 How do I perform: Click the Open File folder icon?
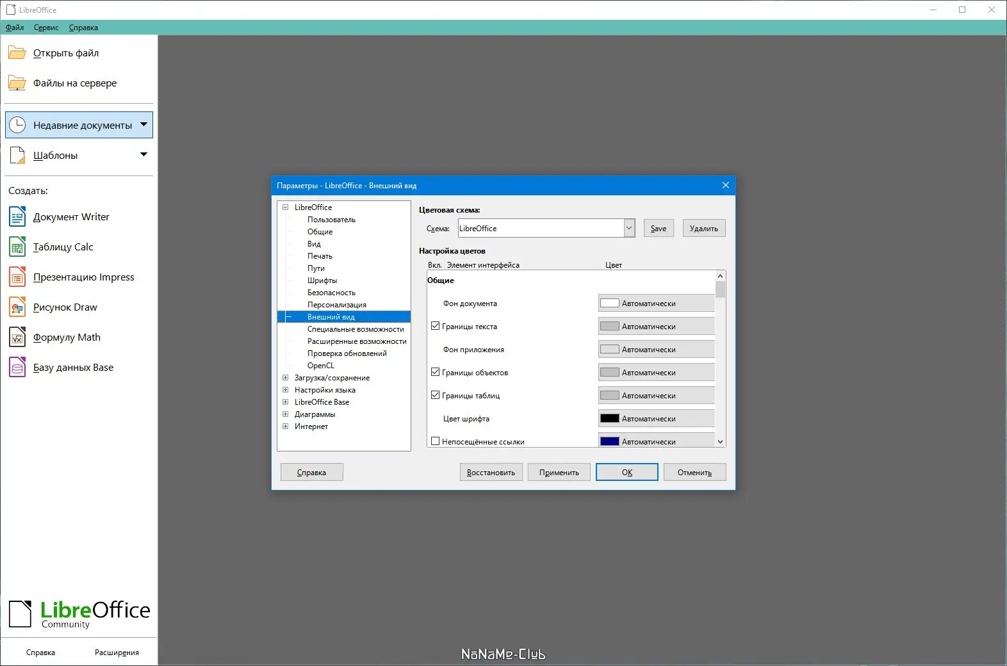click(17, 53)
